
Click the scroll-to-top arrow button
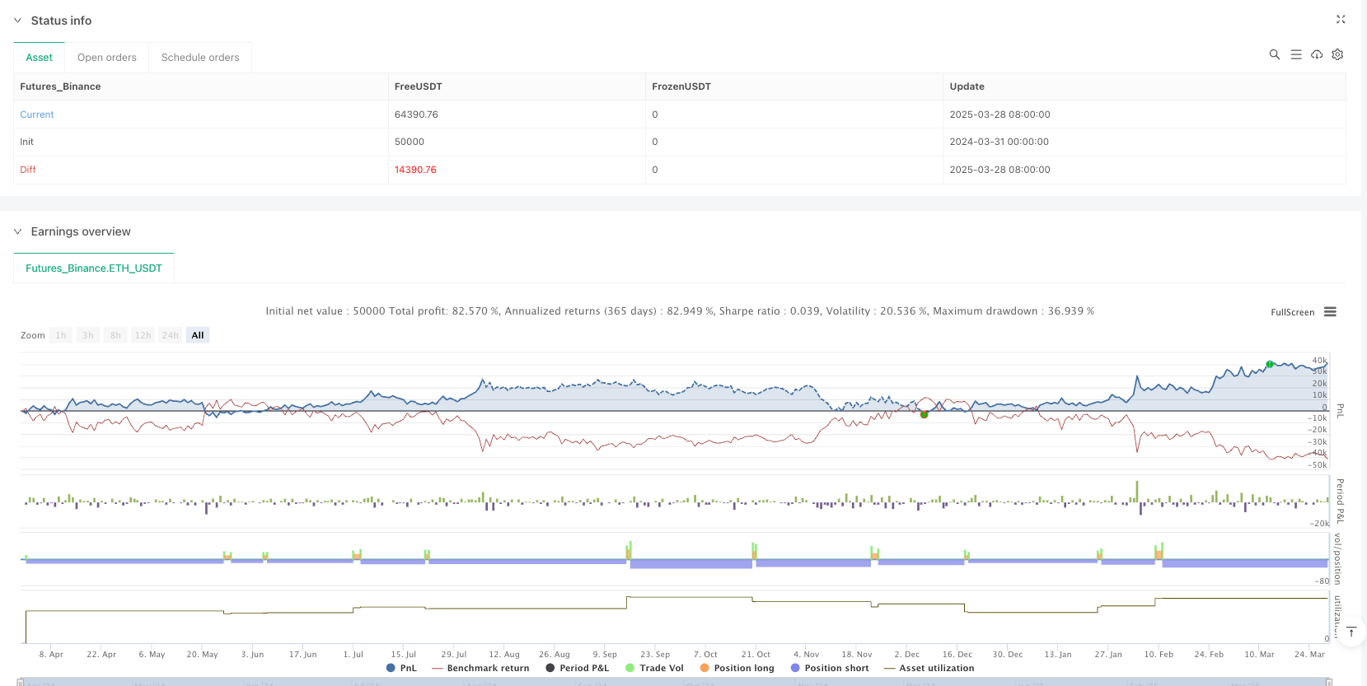1351,632
